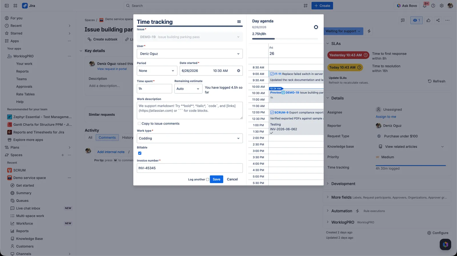Screen dimensions: 457x256
Task: Enable Copy to issue comments checkbox
Action: pos(139,124)
